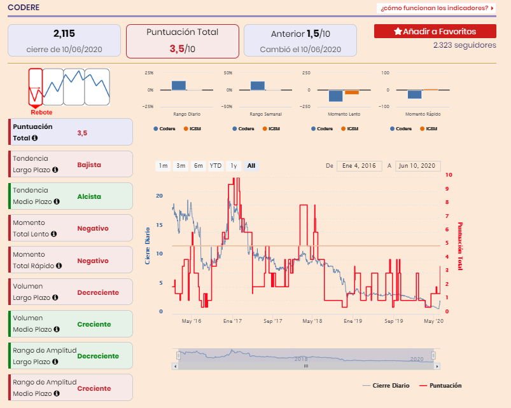Toggle Cierre Diario series legend

pos(386,386)
